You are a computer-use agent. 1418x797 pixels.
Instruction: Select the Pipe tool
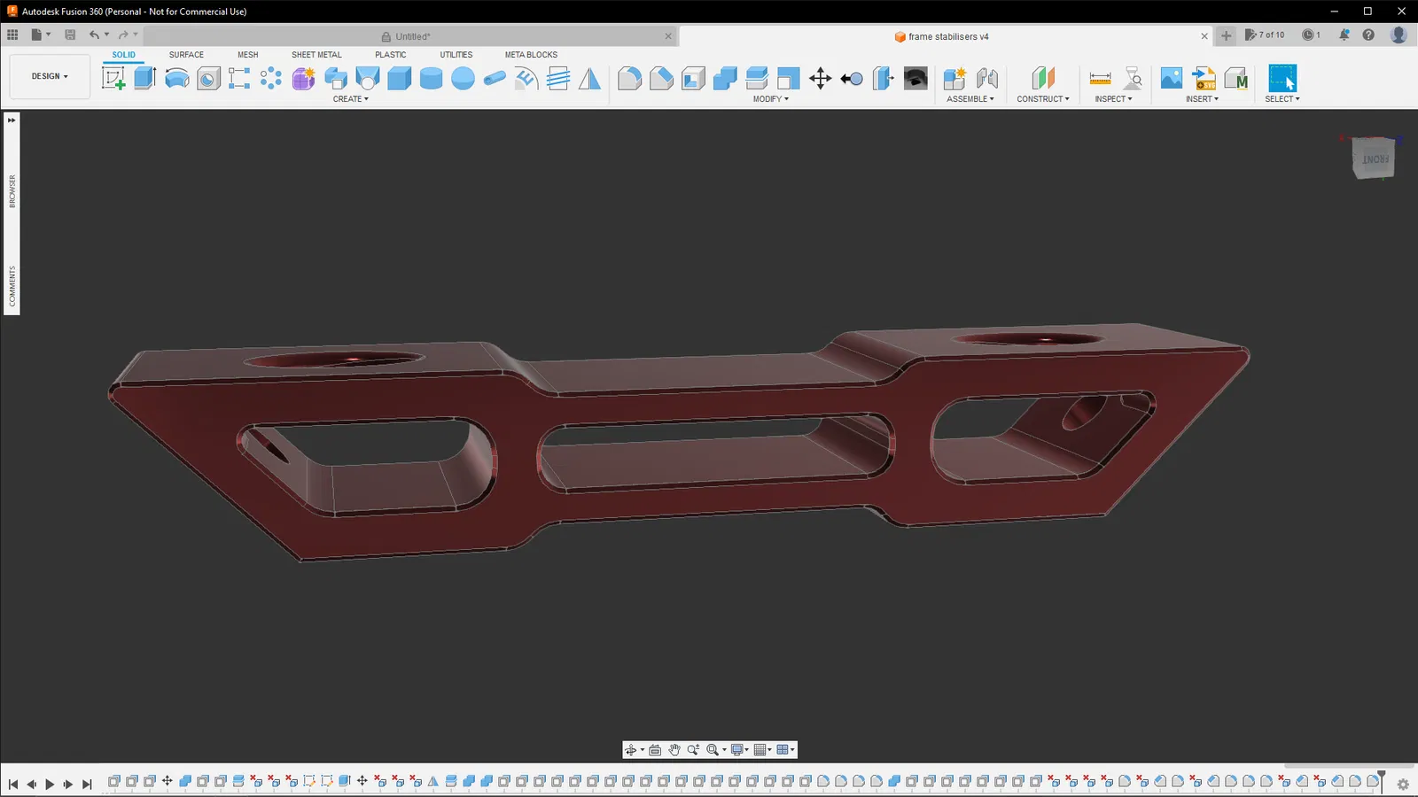click(495, 78)
